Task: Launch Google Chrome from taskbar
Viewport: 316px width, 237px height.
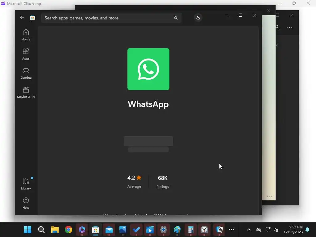Action: [69, 230]
